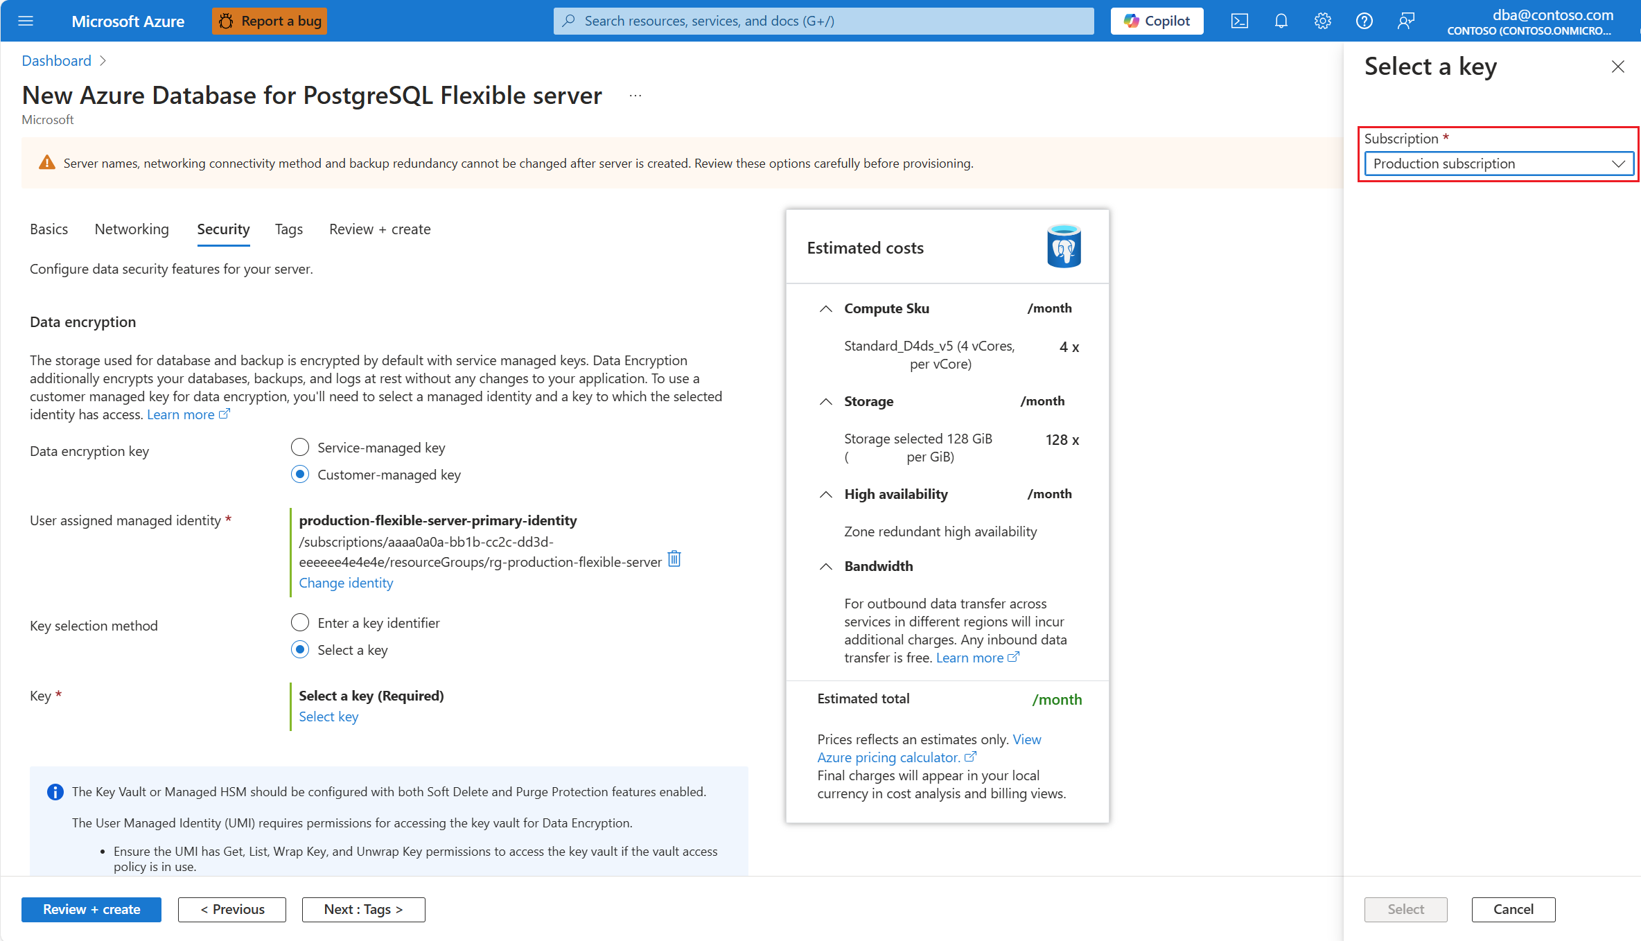Click the Select key link
The image size is (1641, 941).
coord(328,717)
